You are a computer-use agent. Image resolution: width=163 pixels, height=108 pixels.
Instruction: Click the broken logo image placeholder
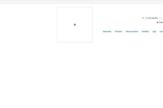(x=75, y=25)
